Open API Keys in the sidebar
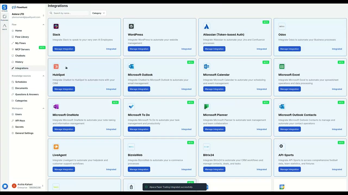 [20, 121]
